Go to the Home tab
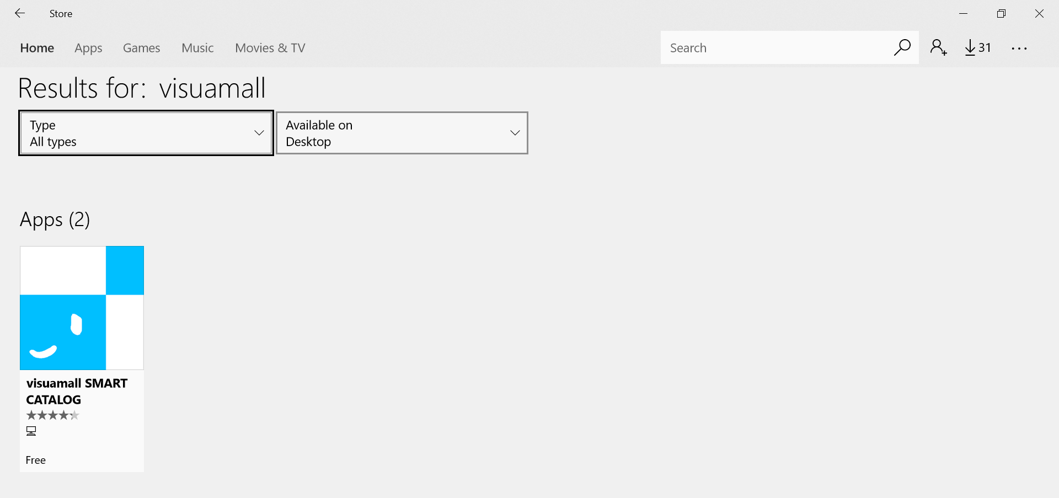 point(37,48)
